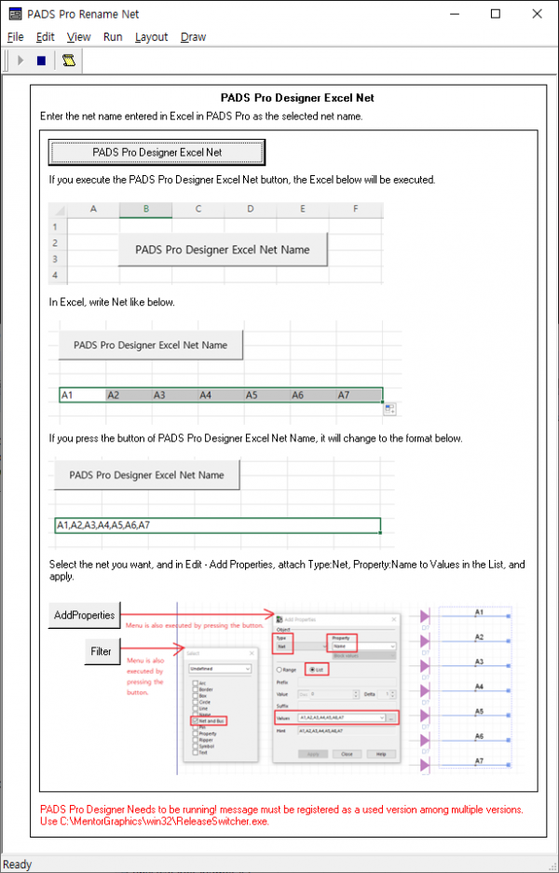Open the File menu
The width and height of the screenshot is (559, 873).
click(x=15, y=37)
